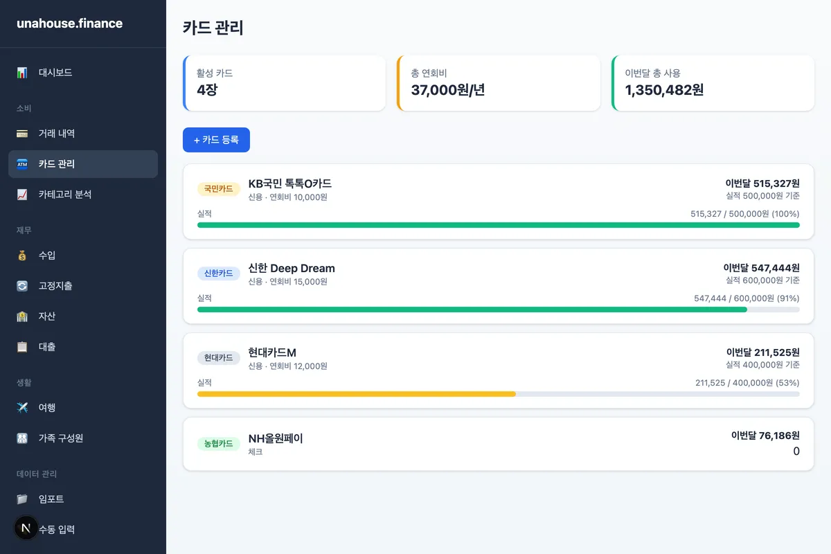
Task: Click the round N logo icon
Action: coord(26,528)
